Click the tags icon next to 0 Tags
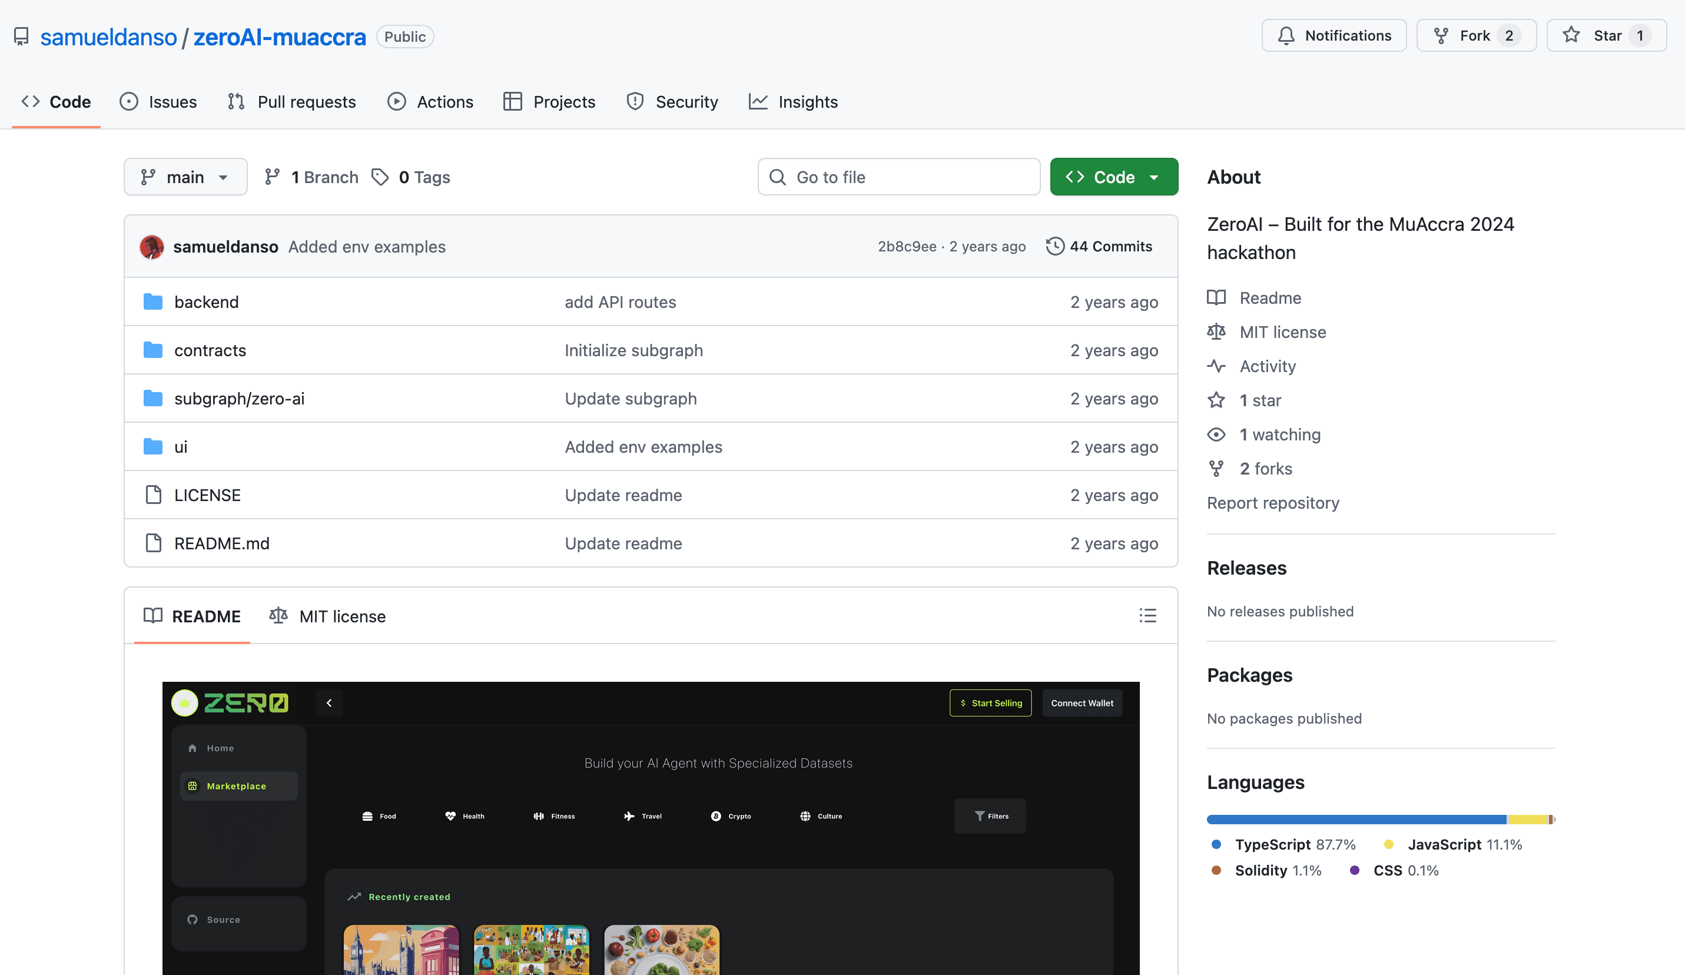Screen dimensions: 1685x975 (x=380, y=177)
